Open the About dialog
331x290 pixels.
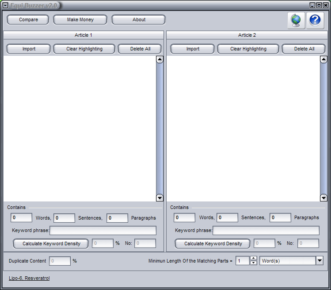138,19
